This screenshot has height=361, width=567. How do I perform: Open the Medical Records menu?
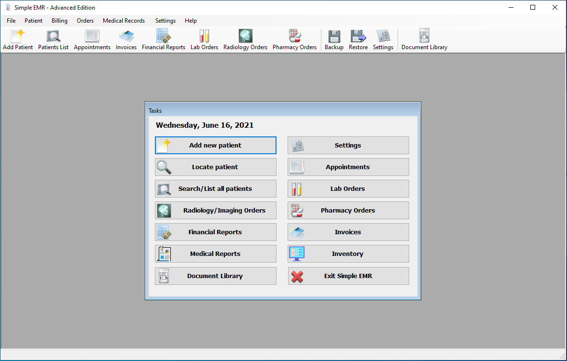coord(124,21)
